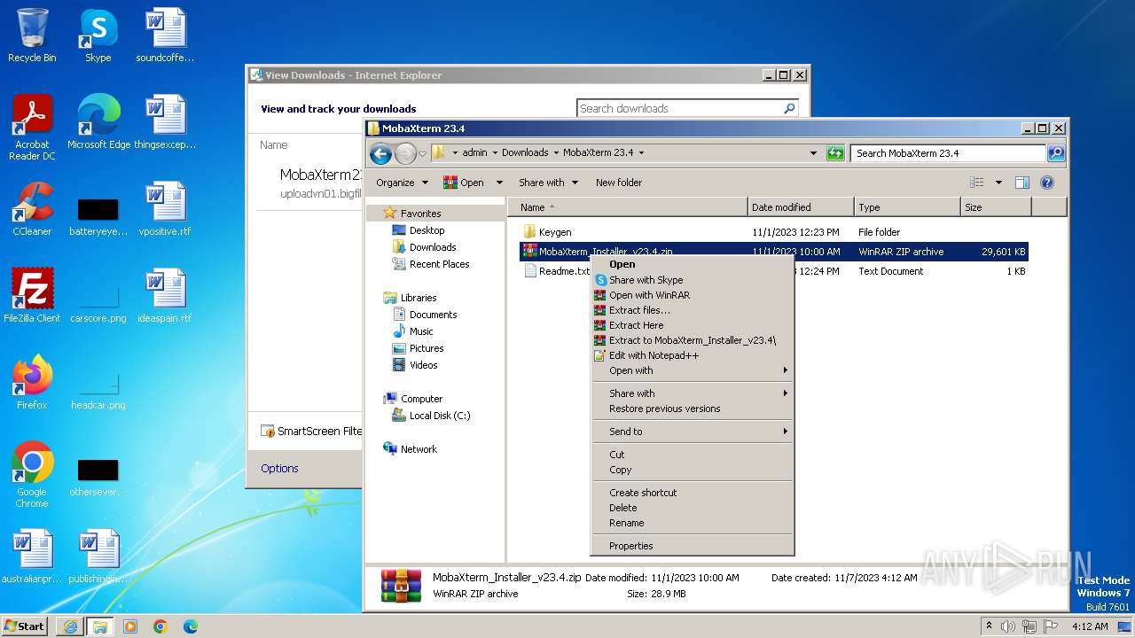Select ideaspain.rtf document on desktop
1135x638 pixels.
(165, 296)
